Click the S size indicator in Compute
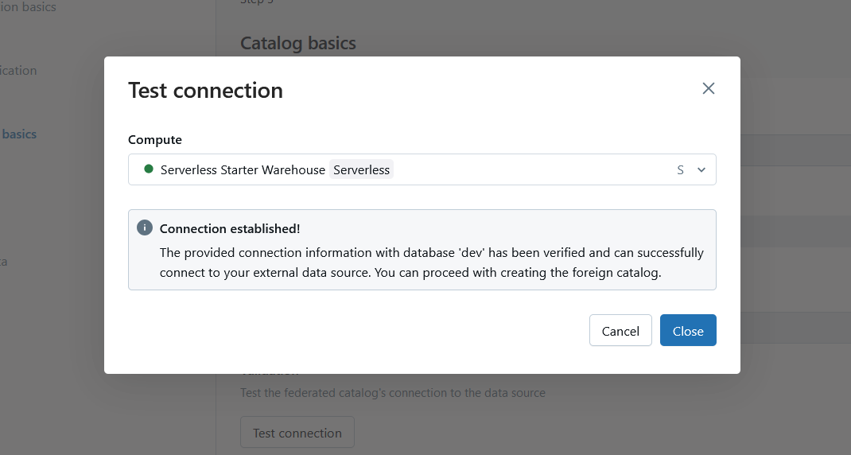Viewport: 851px width, 455px height. point(680,169)
